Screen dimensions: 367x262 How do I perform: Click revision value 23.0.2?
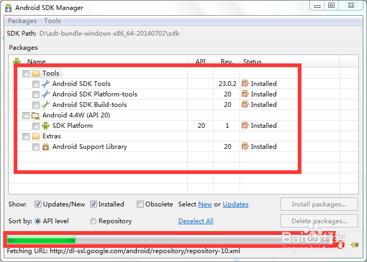tap(228, 84)
